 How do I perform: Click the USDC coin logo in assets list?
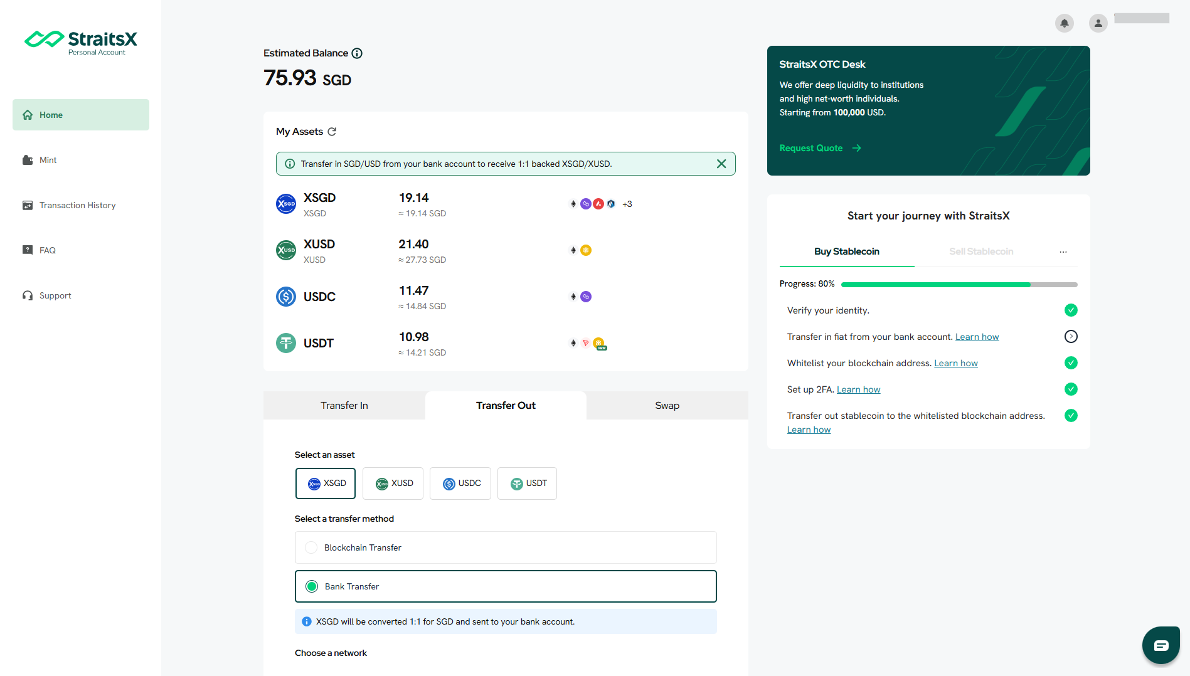(x=286, y=297)
